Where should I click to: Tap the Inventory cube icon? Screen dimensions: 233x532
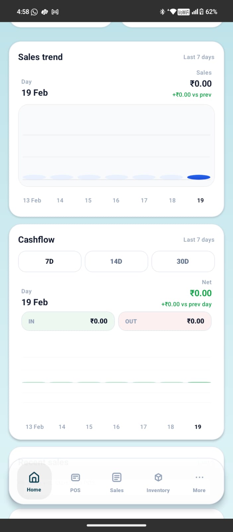click(x=158, y=477)
